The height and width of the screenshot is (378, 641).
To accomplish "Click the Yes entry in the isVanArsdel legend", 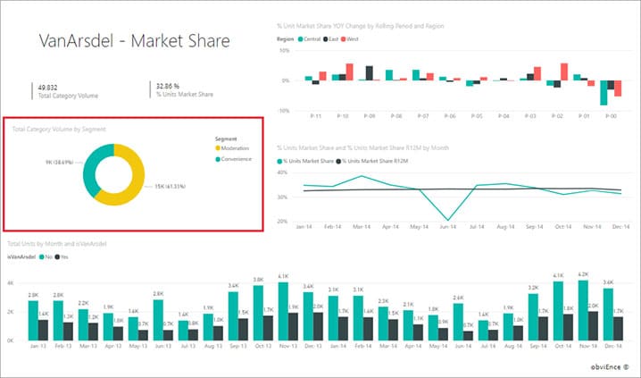I will [x=62, y=257].
